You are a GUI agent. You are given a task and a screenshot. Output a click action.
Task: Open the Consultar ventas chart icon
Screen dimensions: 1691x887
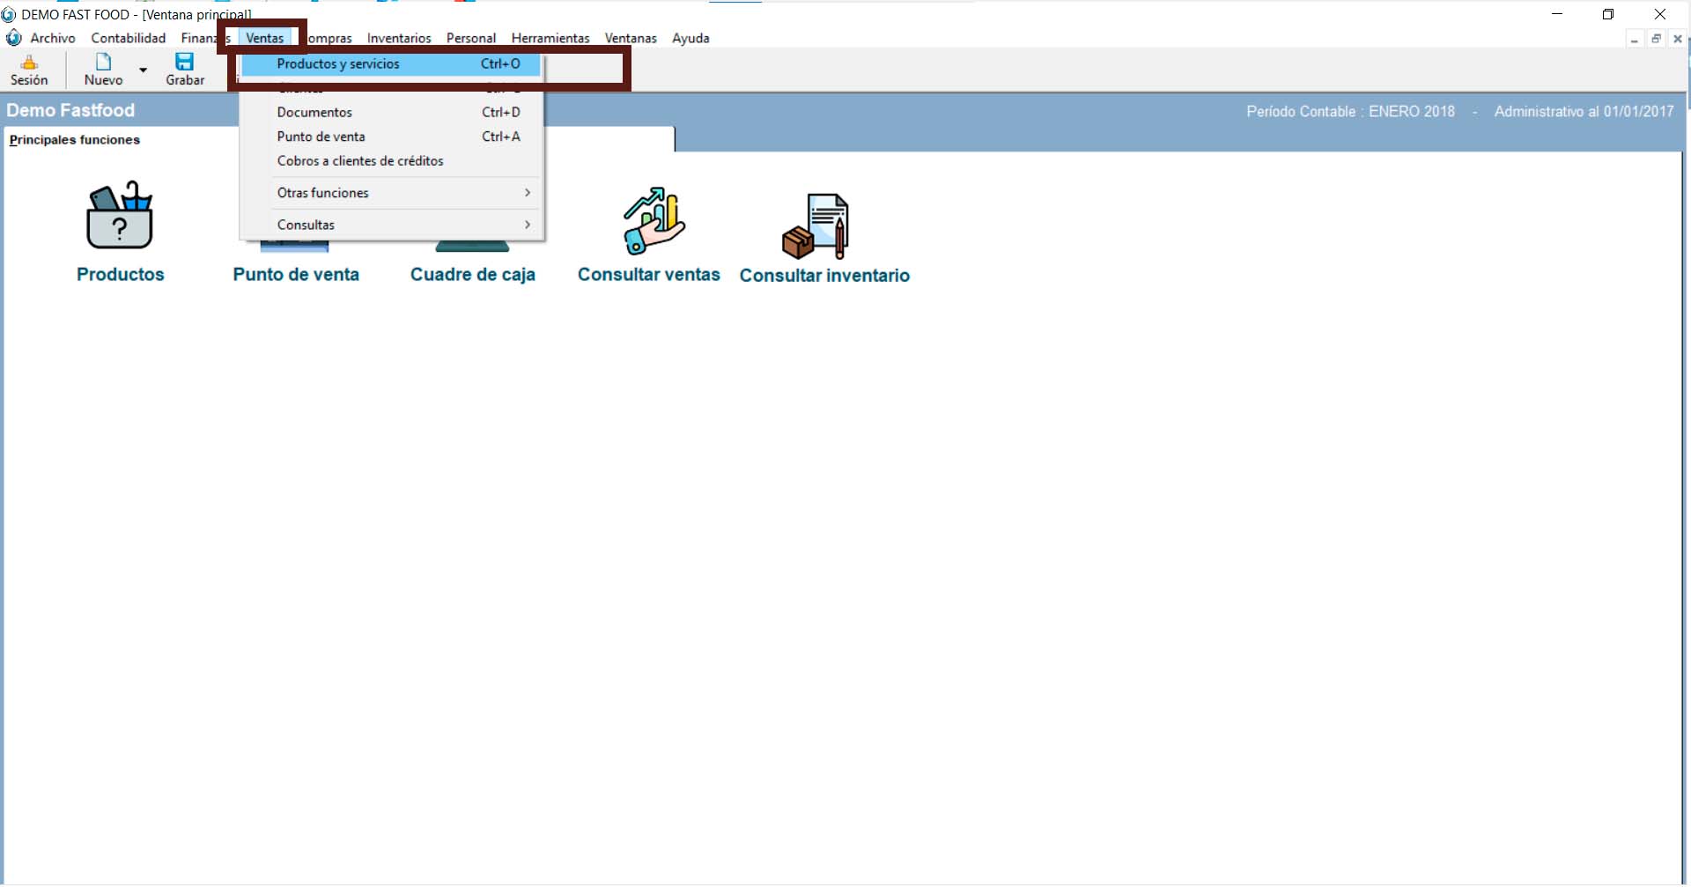point(653,220)
